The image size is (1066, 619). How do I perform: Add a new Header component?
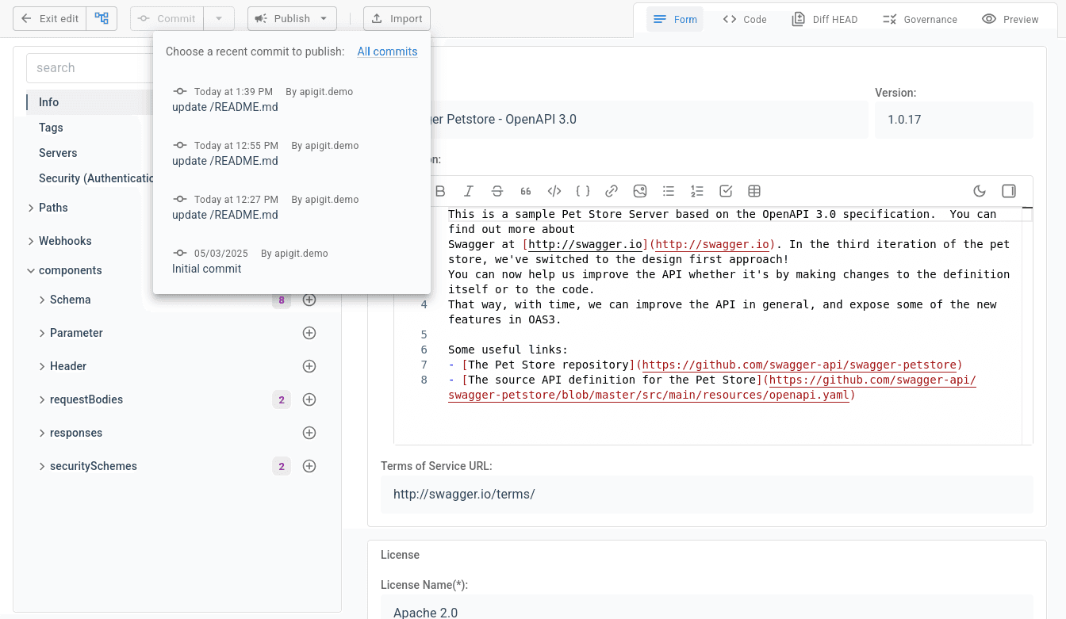click(x=309, y=366)
